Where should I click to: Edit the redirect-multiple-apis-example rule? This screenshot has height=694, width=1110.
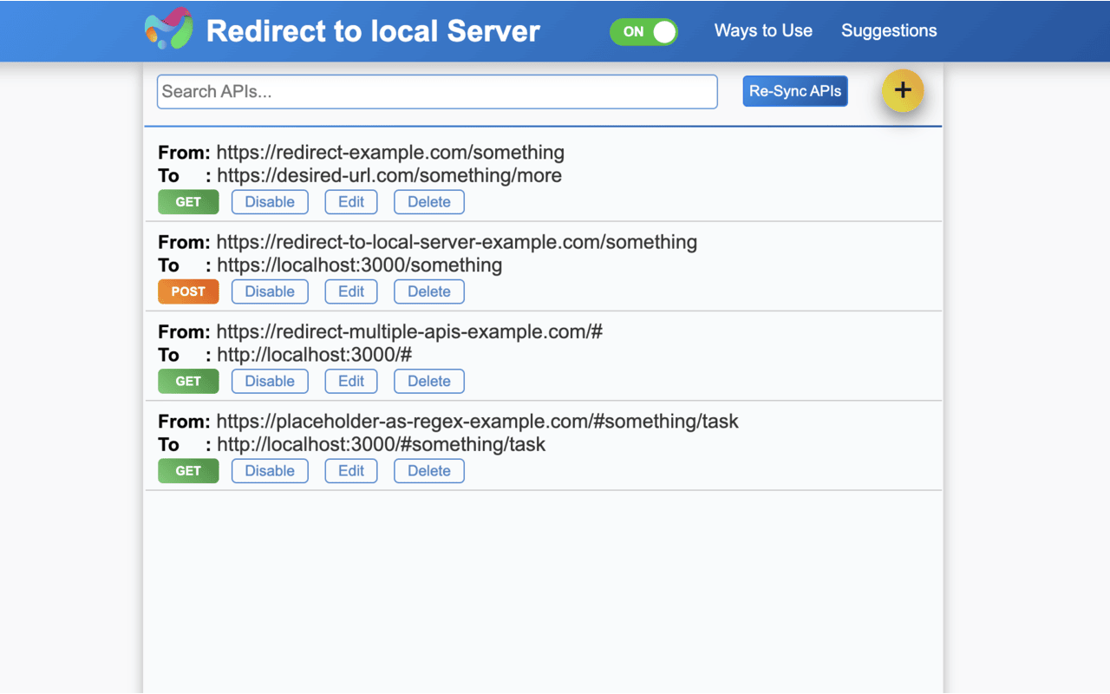tap(350, 381)
